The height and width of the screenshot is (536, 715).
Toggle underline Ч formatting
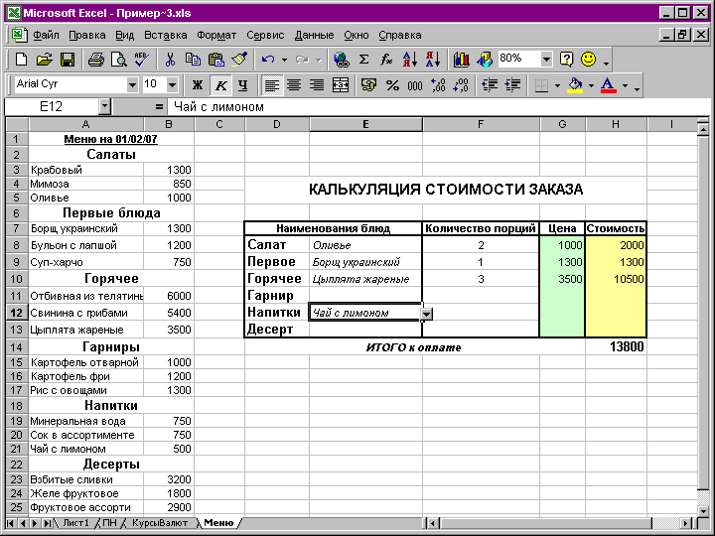243,84
